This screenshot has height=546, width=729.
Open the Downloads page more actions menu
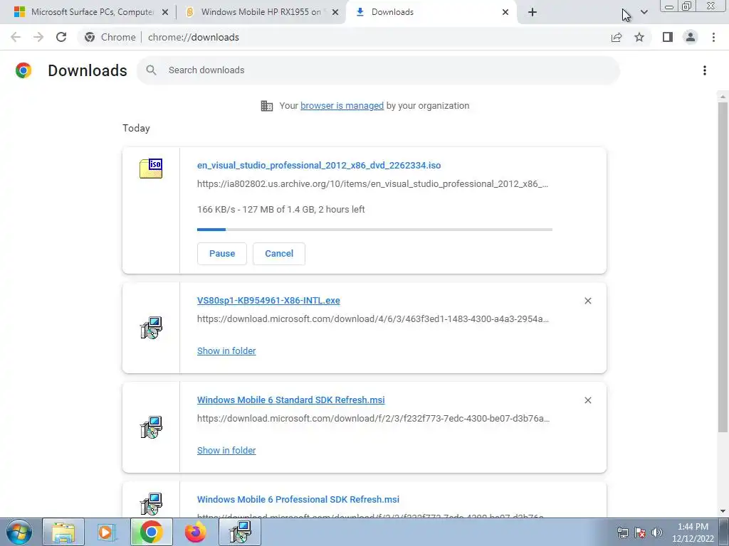(x=705, y=70)
